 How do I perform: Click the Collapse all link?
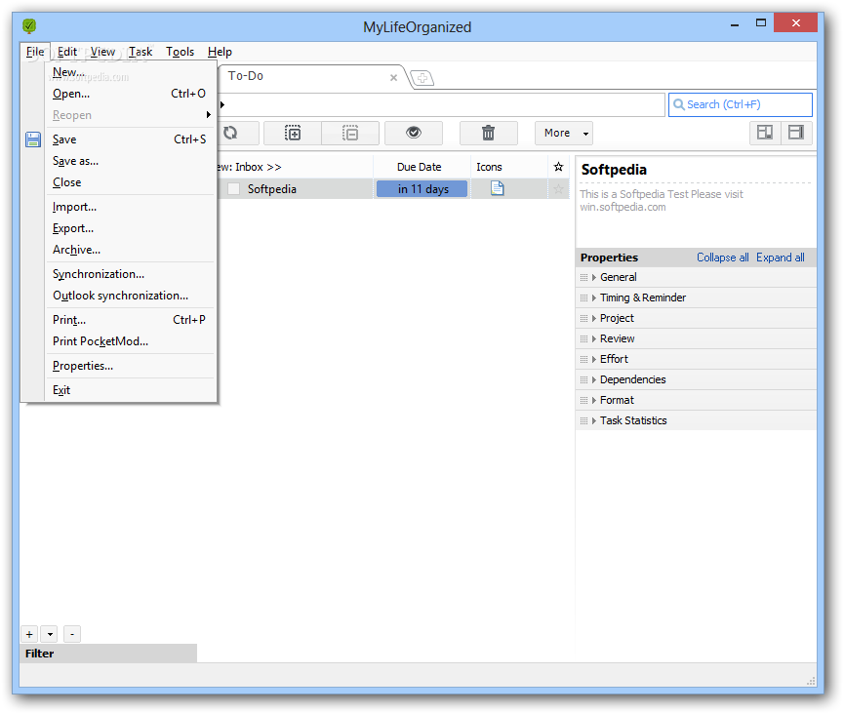722,258
